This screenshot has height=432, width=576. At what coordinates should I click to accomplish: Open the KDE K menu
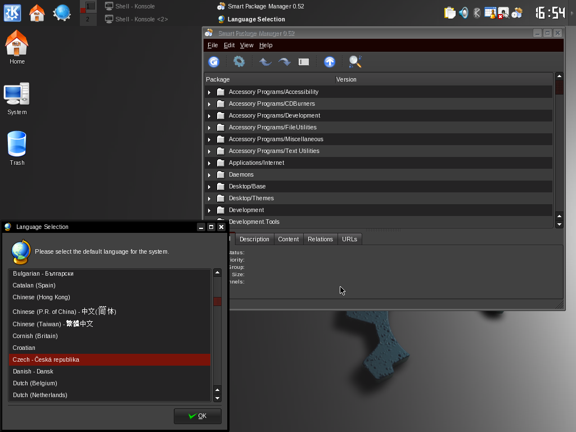(x=12, y=13)
